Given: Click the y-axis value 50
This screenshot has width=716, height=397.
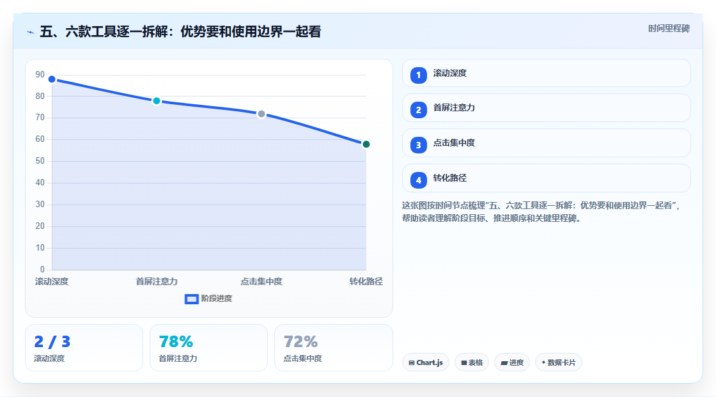Looking at the screenshot, I should [x=40, y=161].
